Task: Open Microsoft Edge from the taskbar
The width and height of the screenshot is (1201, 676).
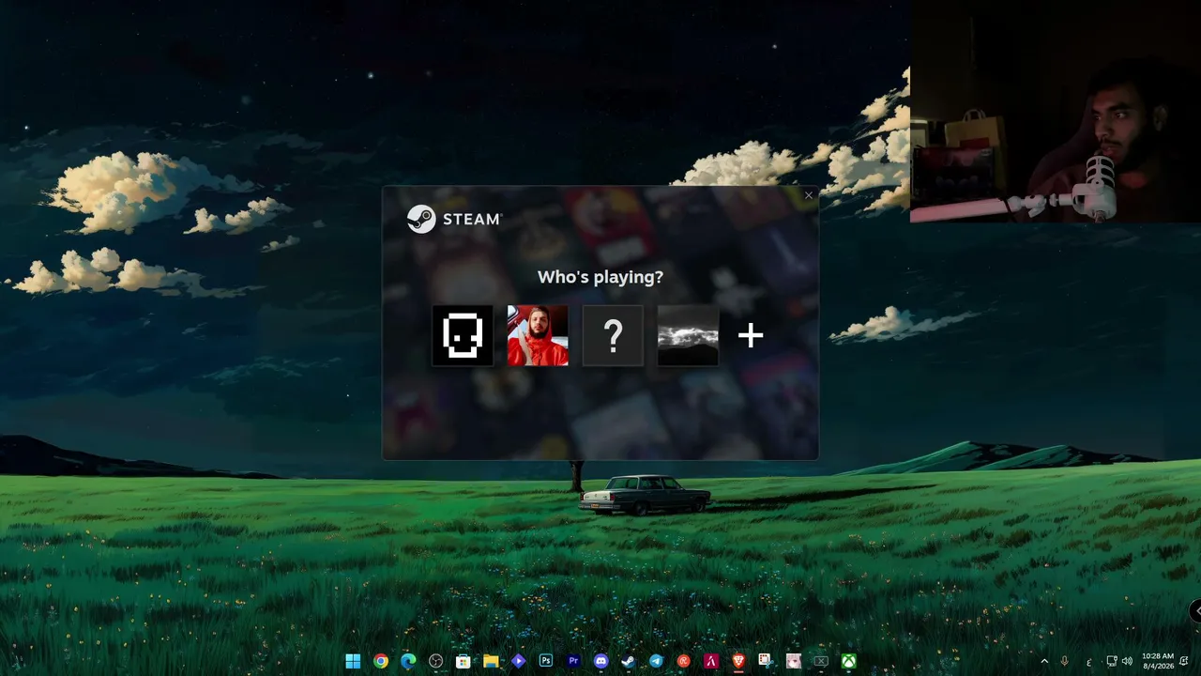Action: tap(408, 661)
